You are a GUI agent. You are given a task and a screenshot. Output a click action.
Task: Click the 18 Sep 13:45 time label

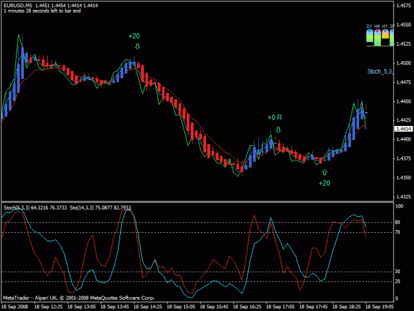115,307
